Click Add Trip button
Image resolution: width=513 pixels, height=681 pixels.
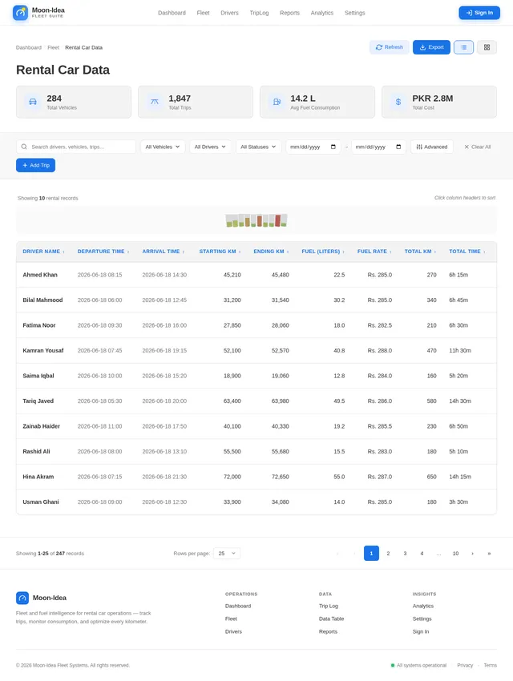(x=35, y=165)
